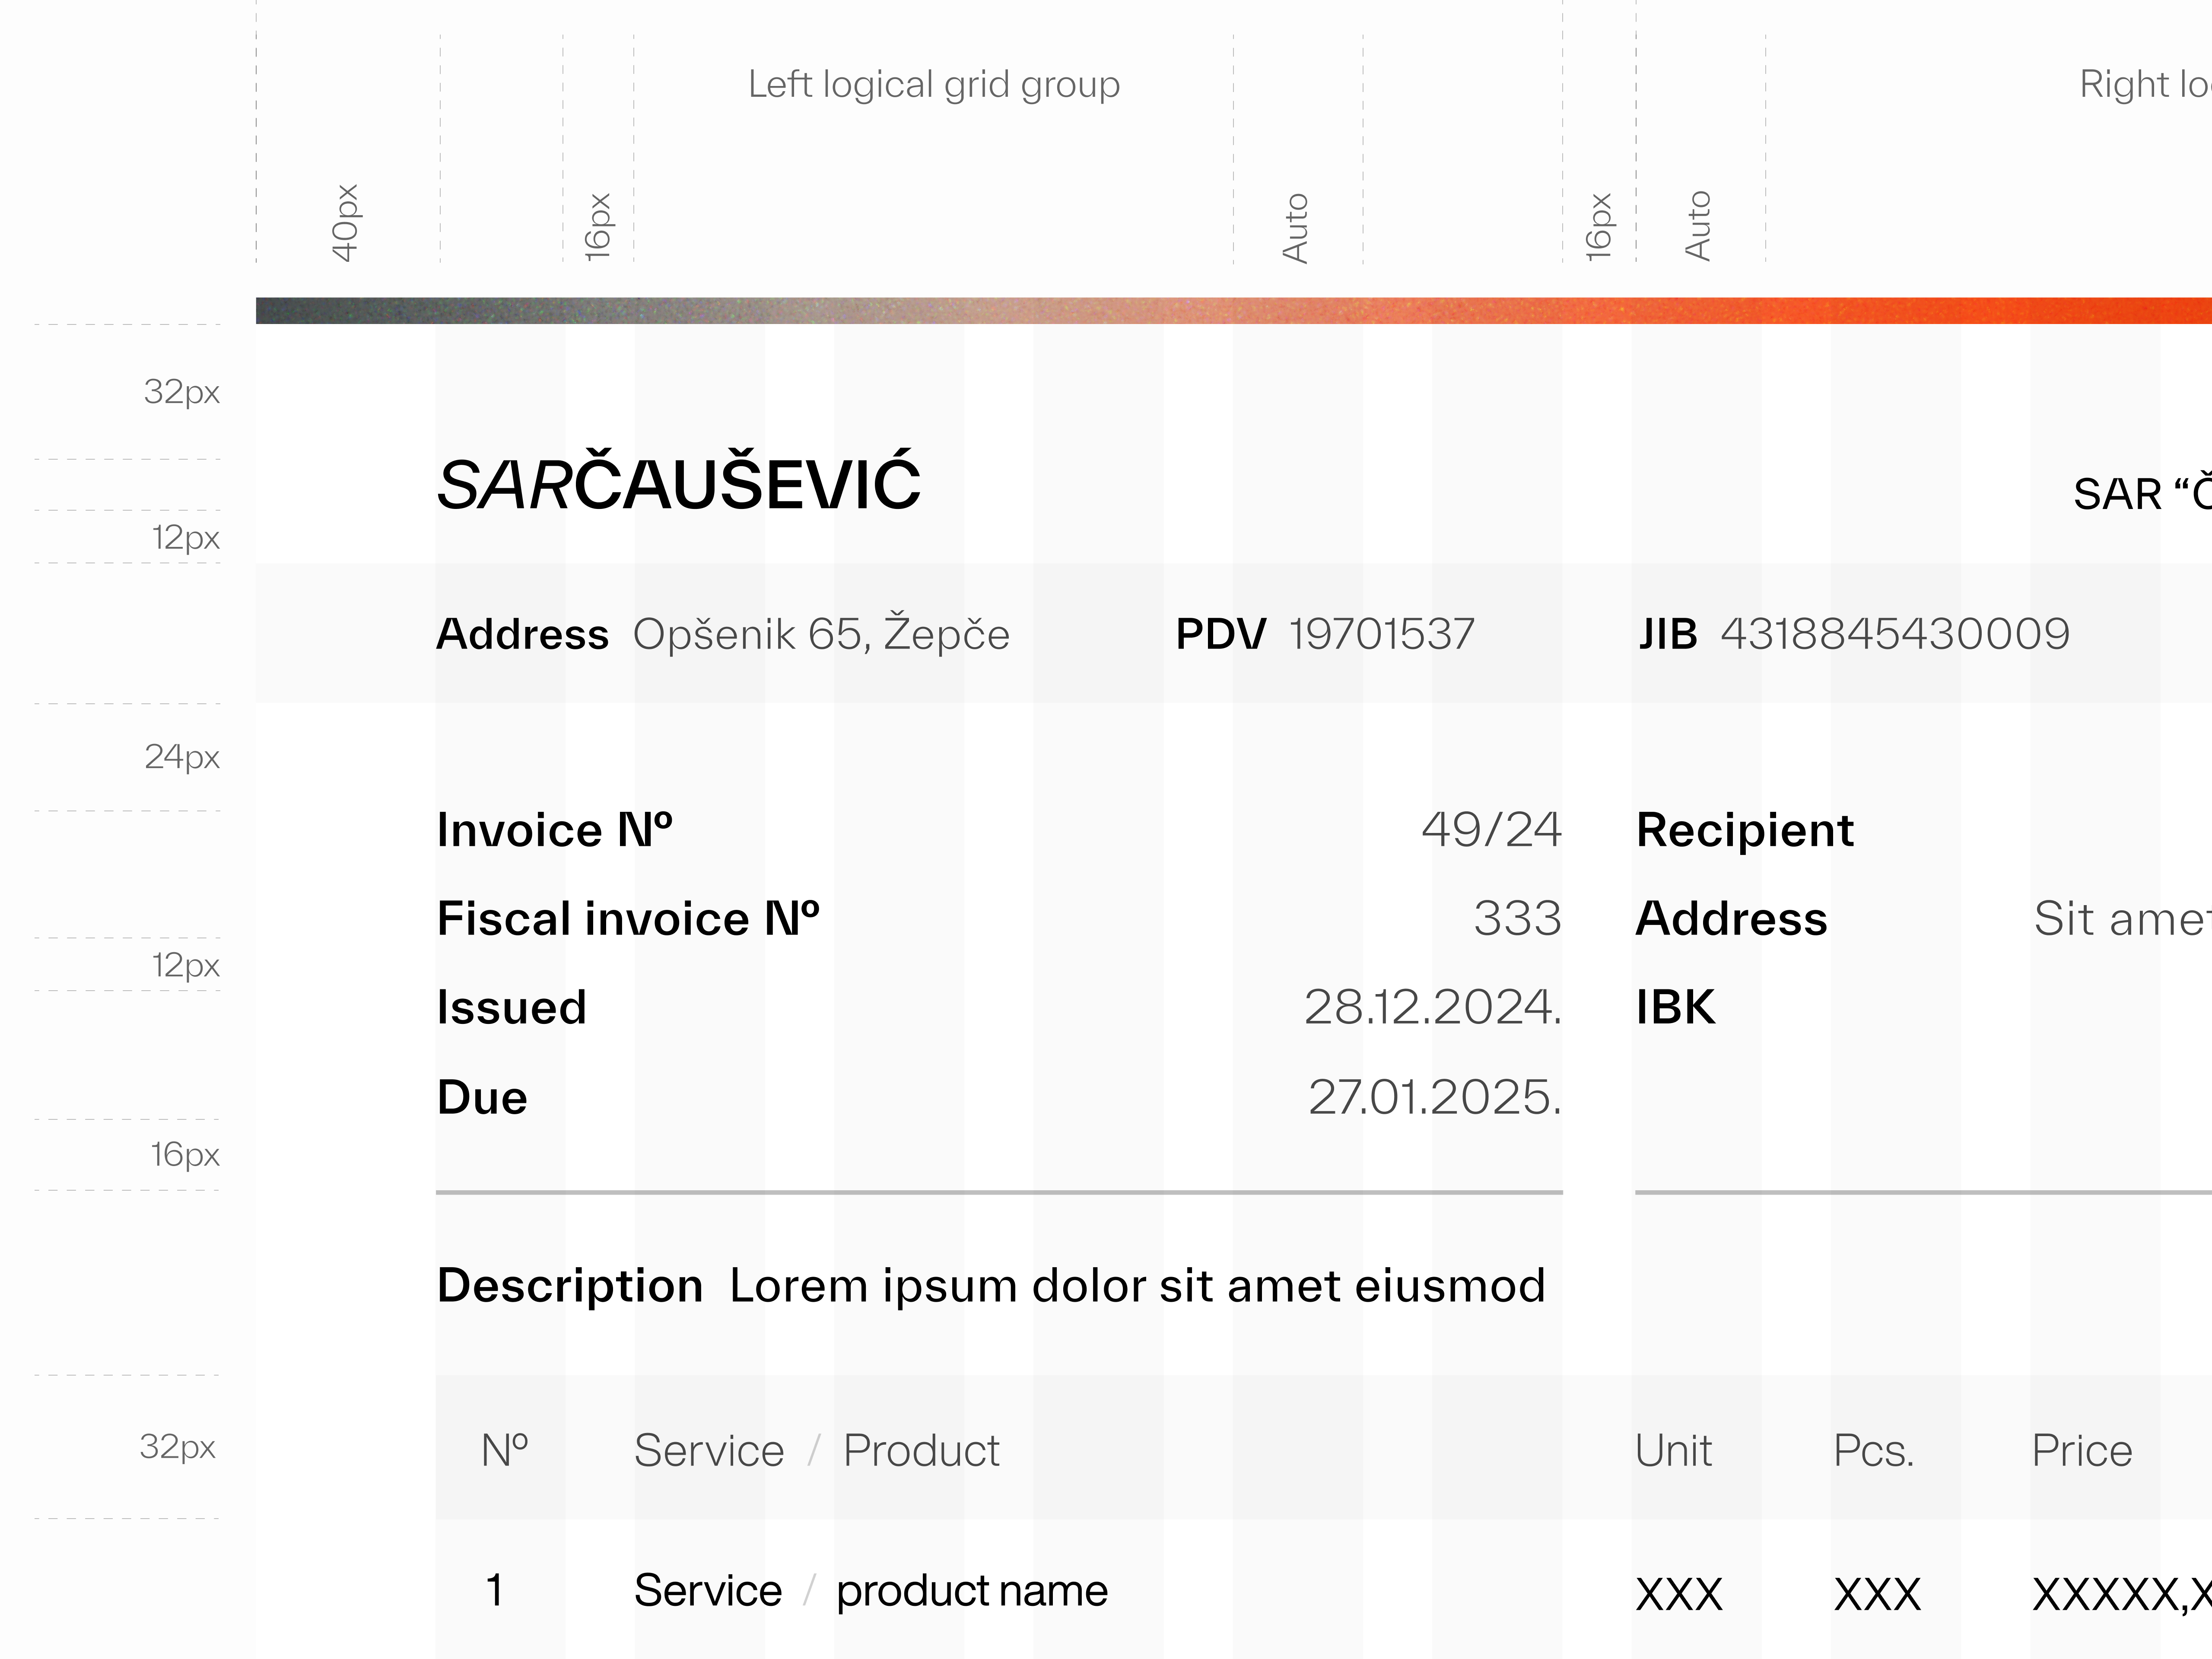Click the SARČAUŠEVIĆ company logo heading

click(678, 485)
